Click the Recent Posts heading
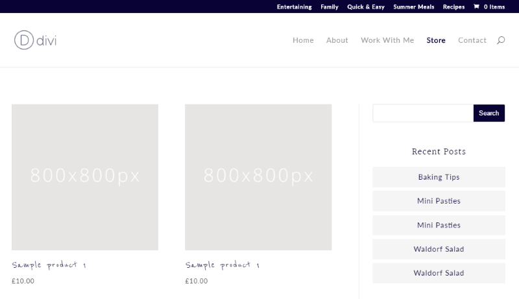519x299 pixels. 439,152
